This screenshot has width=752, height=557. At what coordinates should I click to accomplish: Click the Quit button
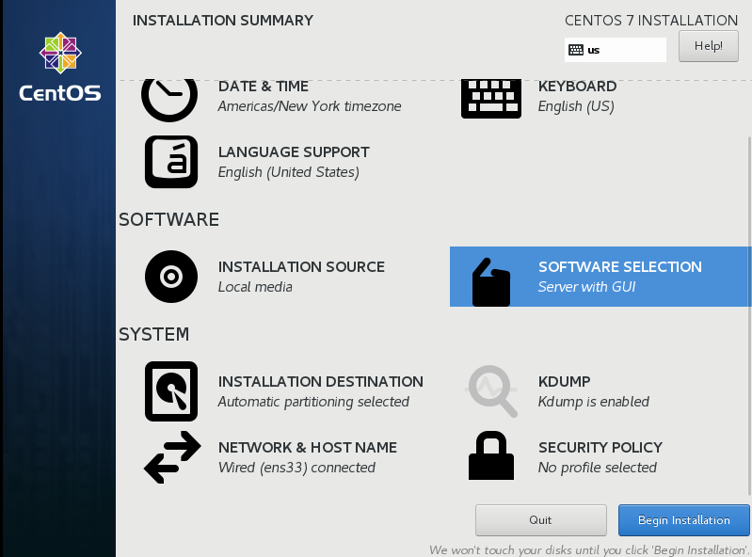pyautogui.click(x=540, y=520)
